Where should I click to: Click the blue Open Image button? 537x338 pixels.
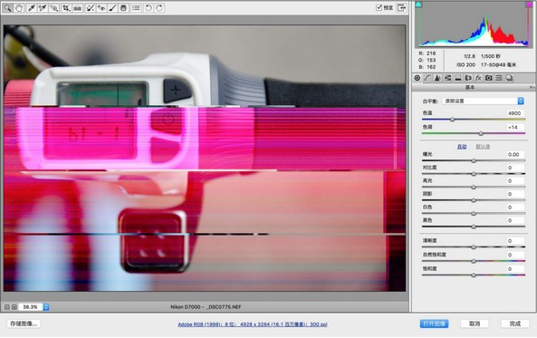(435, 324)
